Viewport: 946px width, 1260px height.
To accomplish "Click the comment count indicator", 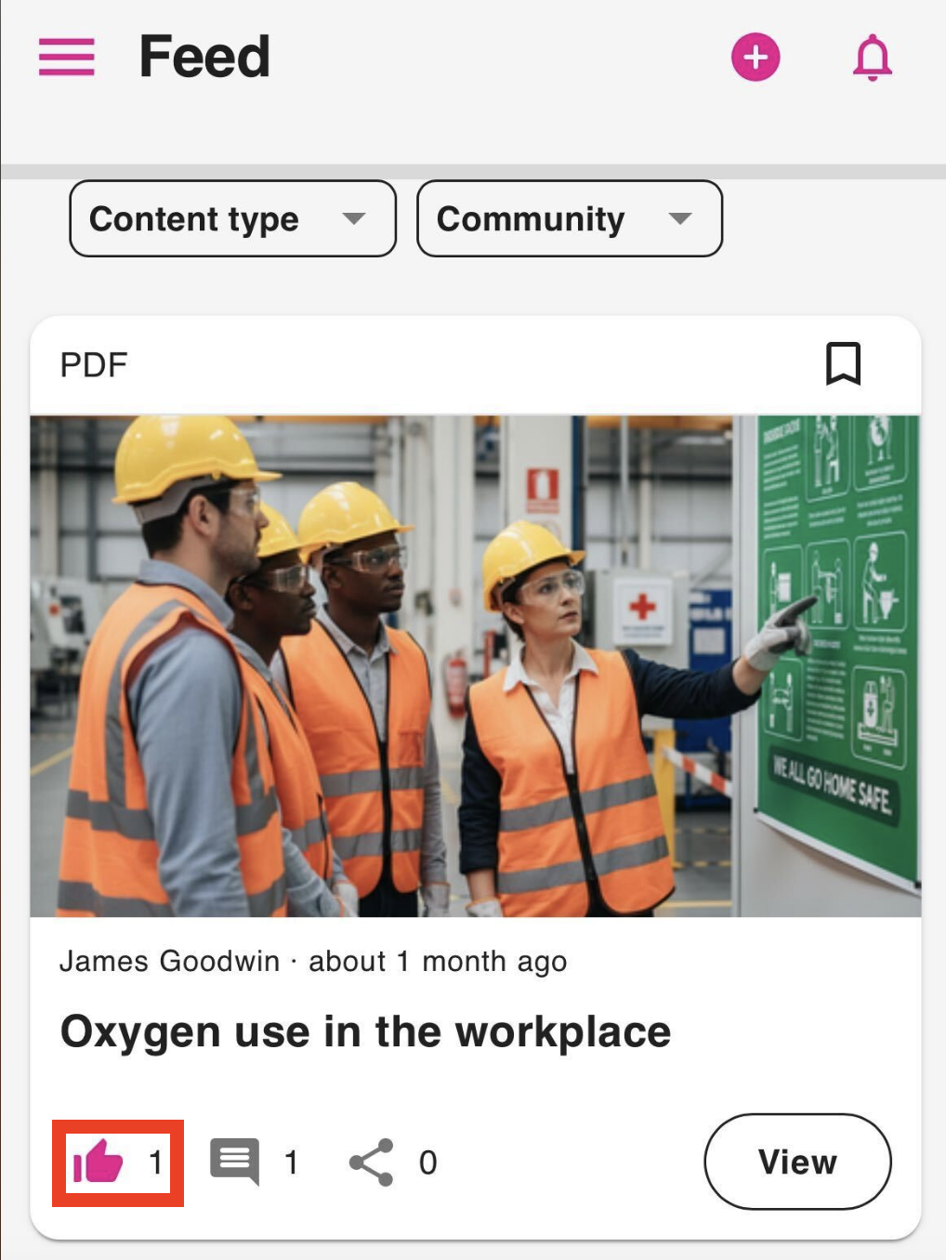I will 291,1162.
